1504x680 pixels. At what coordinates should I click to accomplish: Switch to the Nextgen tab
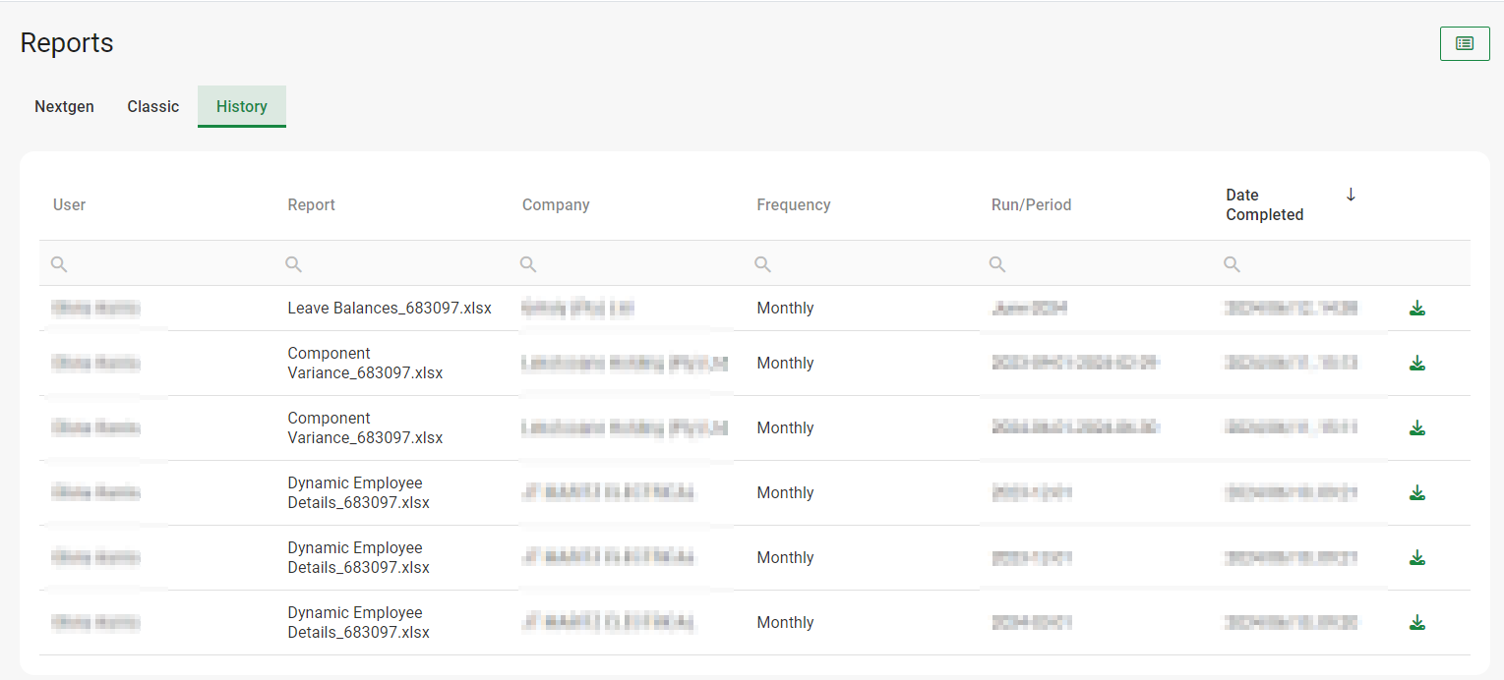point(64,106)
